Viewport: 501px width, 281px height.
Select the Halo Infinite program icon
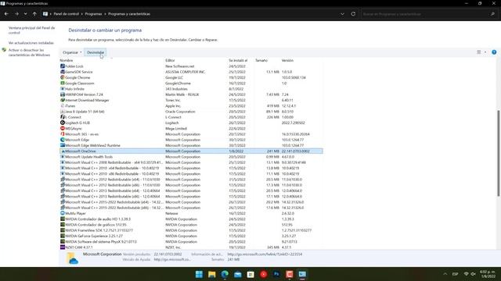63,89
